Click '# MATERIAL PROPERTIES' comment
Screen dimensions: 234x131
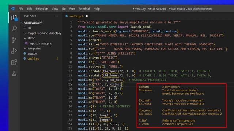tap(147, 80)
